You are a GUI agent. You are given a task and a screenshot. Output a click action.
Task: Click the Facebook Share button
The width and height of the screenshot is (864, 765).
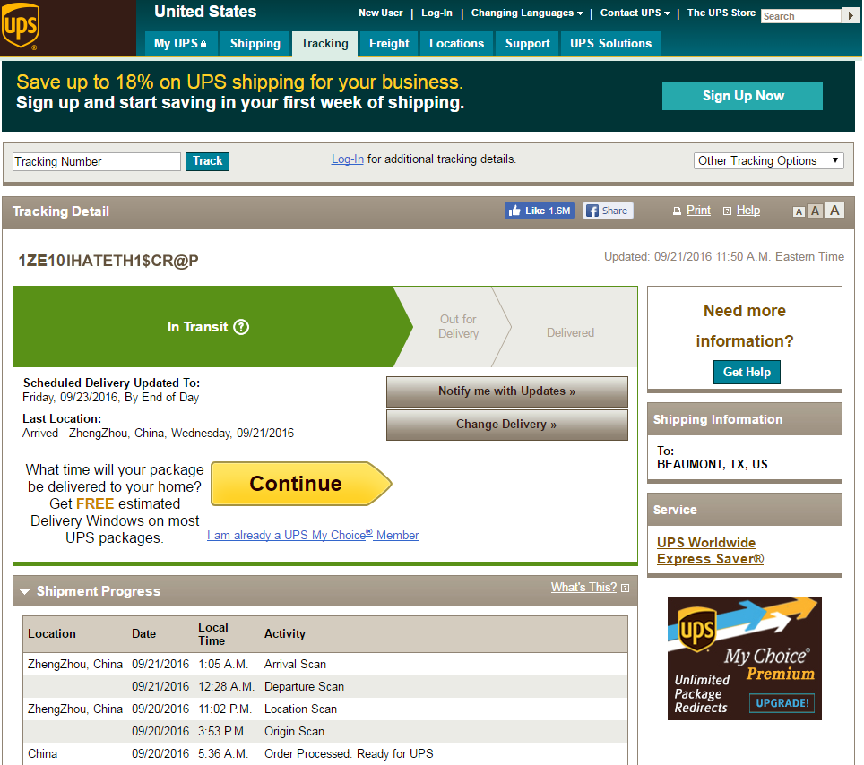608,211
